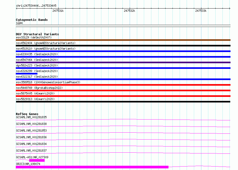Select the nsv5829313 Almarri2020 black bar
Screen dimensions: 238x170
[x=123, y=102]
